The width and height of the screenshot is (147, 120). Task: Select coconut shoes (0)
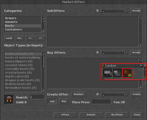coord(23,65)
